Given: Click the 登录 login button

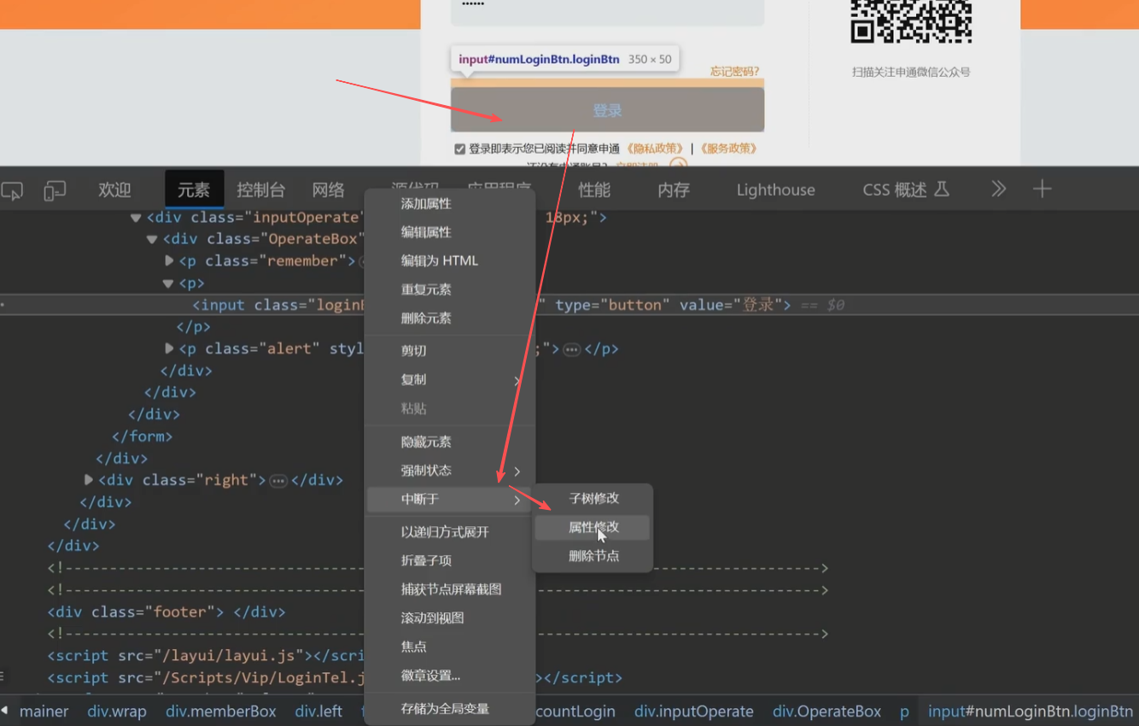Looking at the screenshot, I should coord(607,110).
